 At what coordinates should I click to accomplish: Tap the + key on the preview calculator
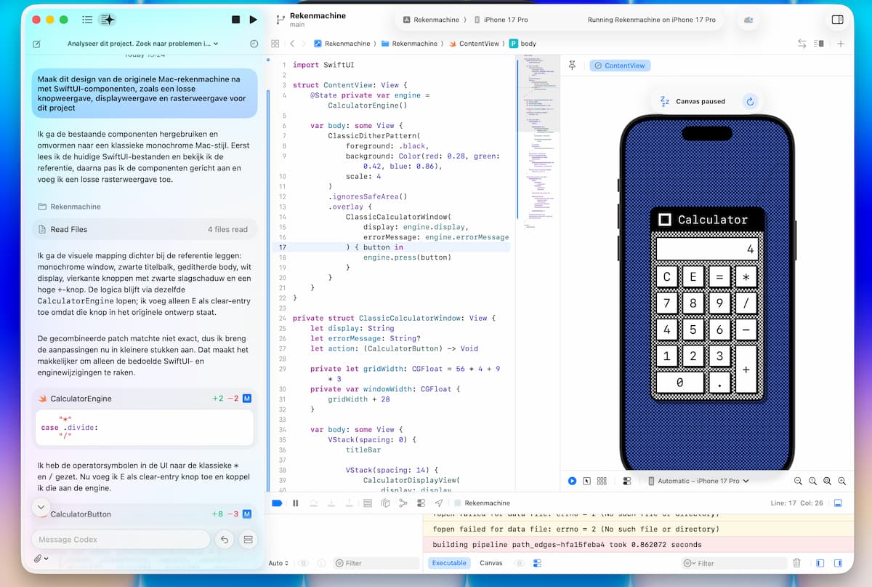746,370
